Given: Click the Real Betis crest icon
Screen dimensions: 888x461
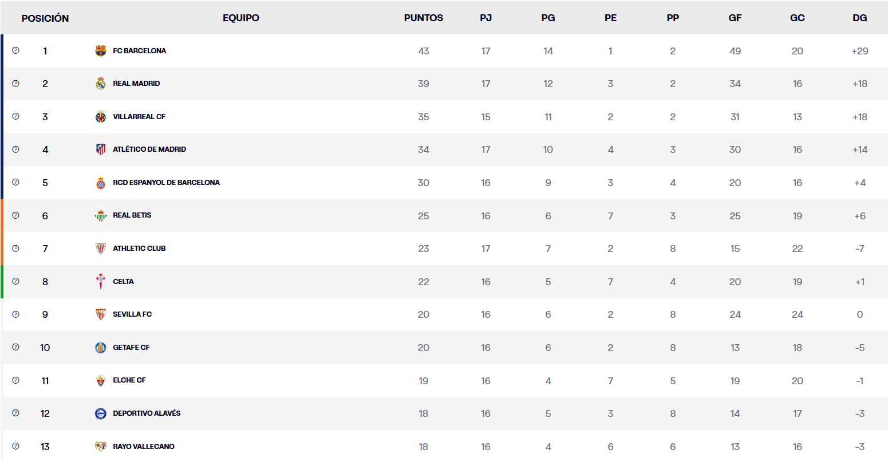Looking at the screenshot, I should click(101, 216).
